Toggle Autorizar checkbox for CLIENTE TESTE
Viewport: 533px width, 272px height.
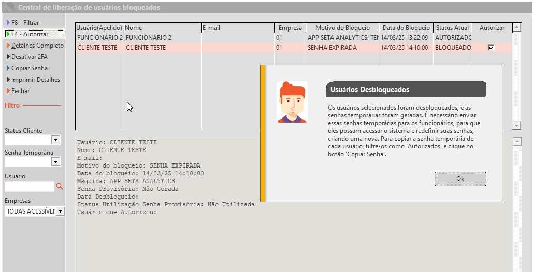[491, 48]
